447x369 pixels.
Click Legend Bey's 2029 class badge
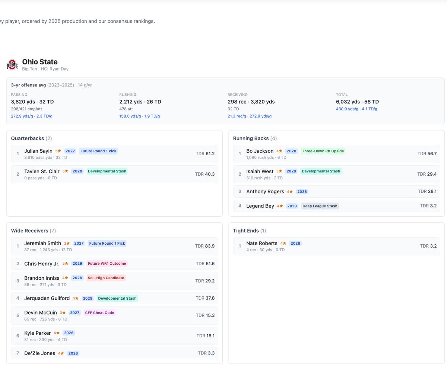tap(292, 206)
